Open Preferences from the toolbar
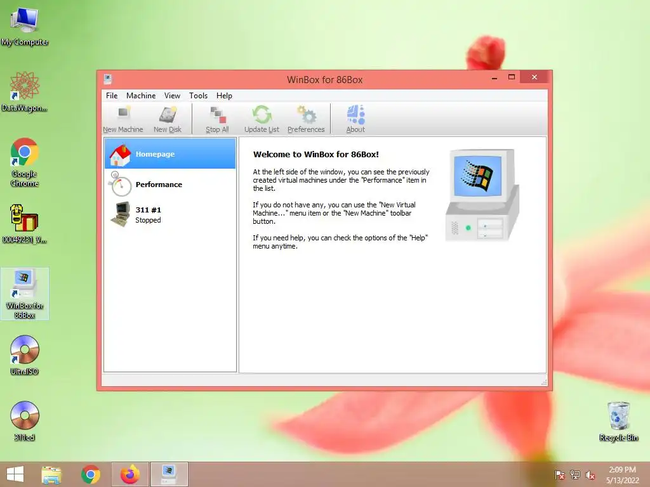 click(306, 119)
